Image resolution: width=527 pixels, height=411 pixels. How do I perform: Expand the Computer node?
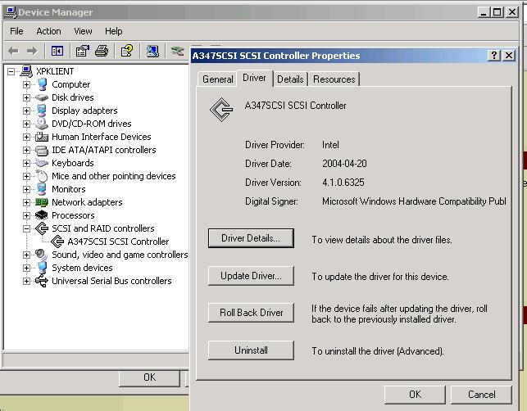pos(26,84)
